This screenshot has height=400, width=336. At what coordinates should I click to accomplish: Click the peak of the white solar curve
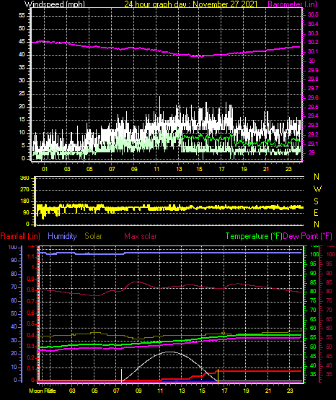(x=169, y=352)
